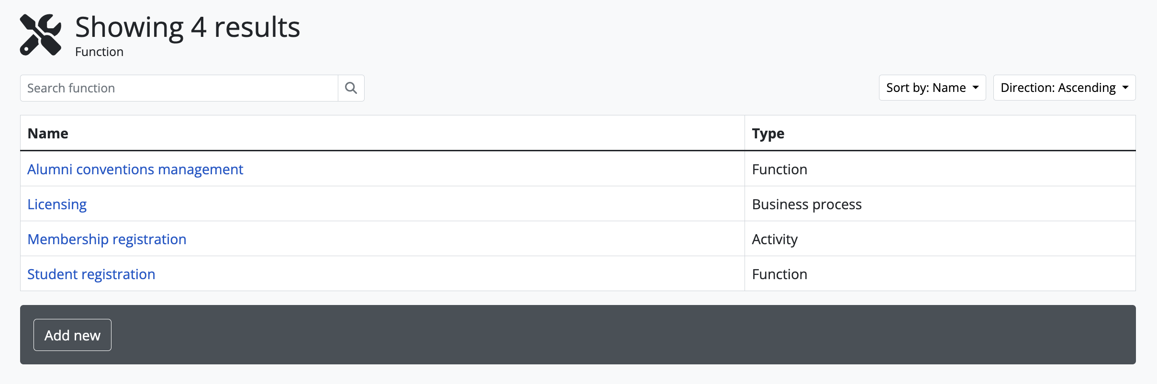
Task: Click the caret arrow beside Ascending
Action: (x=1125, y=88)
